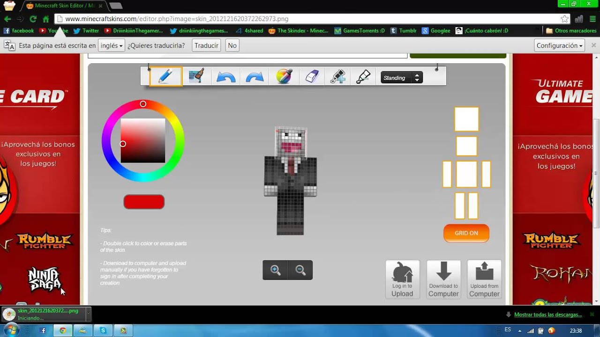Open 4shared bookmark
Viewport: 600px width, 337px height.
(249, 31)
